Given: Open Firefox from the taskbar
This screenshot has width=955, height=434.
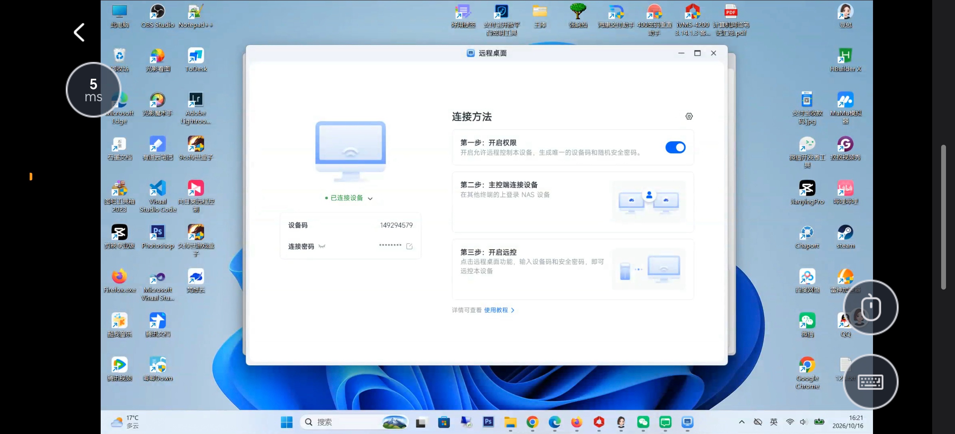Looking at the screenshot, I should click(576, 422).
